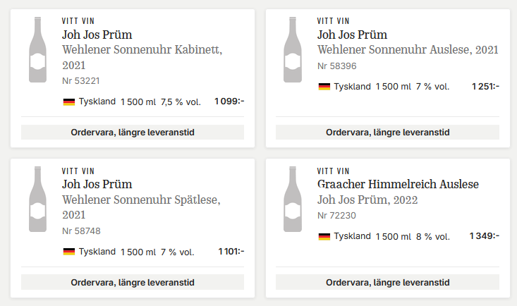
Task: Click German flag on Kabinett card
Action: pyautogui.click(x=69, y=102)
